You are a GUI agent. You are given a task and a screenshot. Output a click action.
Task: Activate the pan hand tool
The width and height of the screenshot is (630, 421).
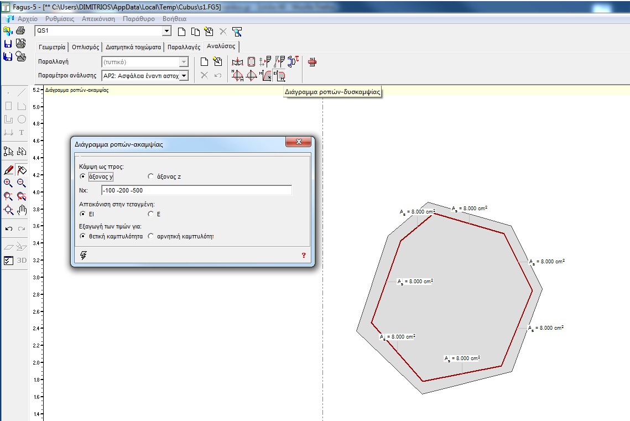click(22, 210)
